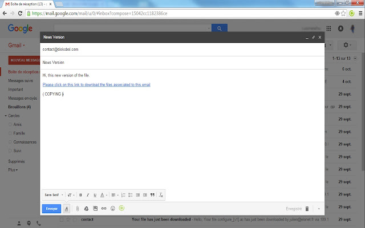Increase the indent of the text
The height and width of the screenshot is (228, 365).
[x=145, y=195]
